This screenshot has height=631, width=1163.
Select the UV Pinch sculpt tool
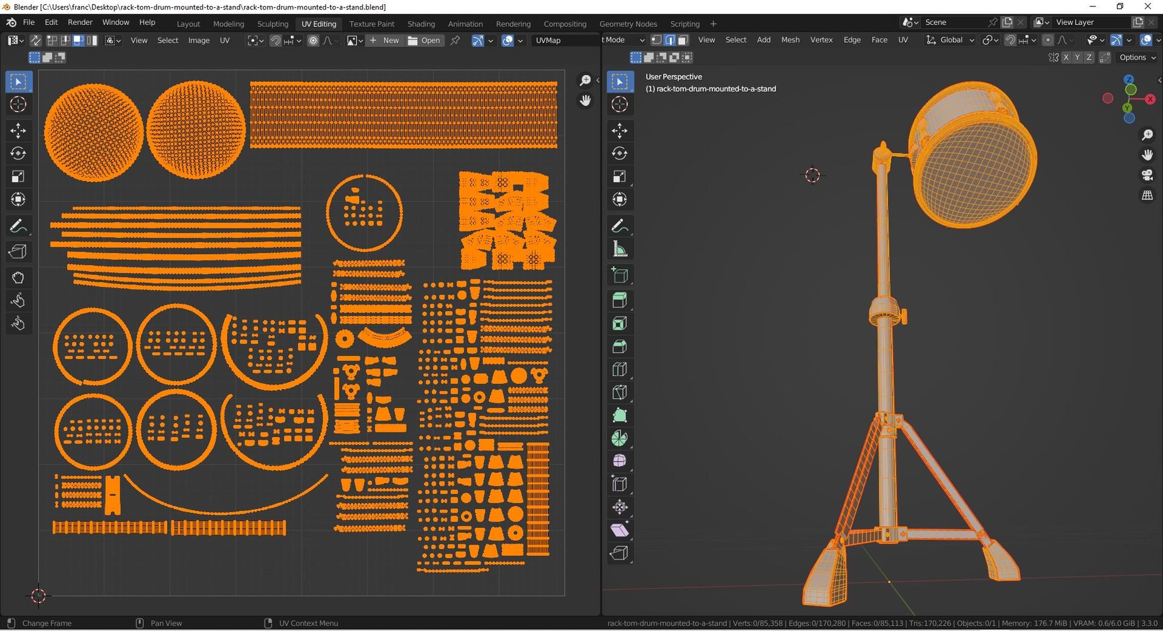[x=18, y=323]
